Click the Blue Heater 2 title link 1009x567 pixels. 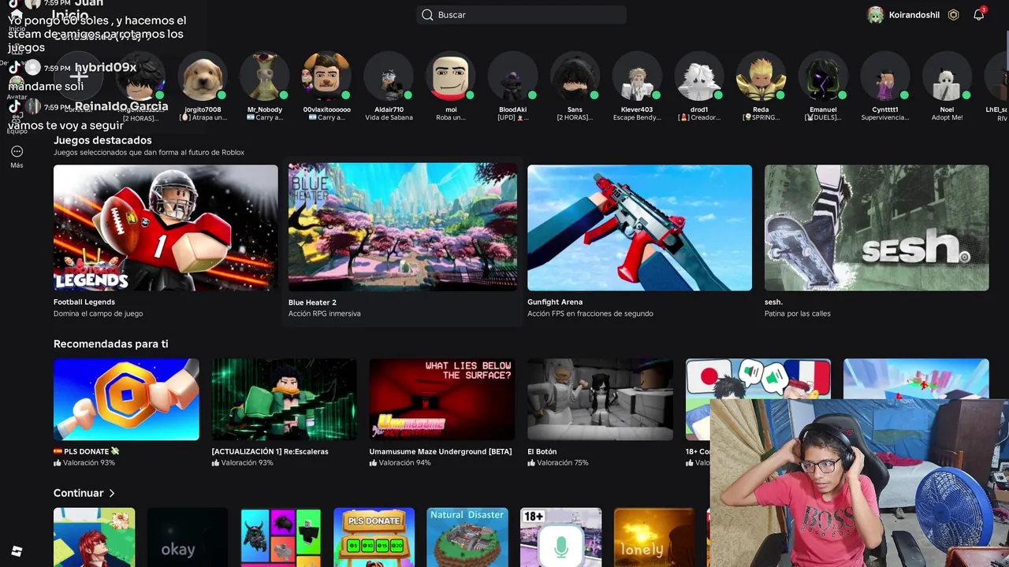point(312,302)
